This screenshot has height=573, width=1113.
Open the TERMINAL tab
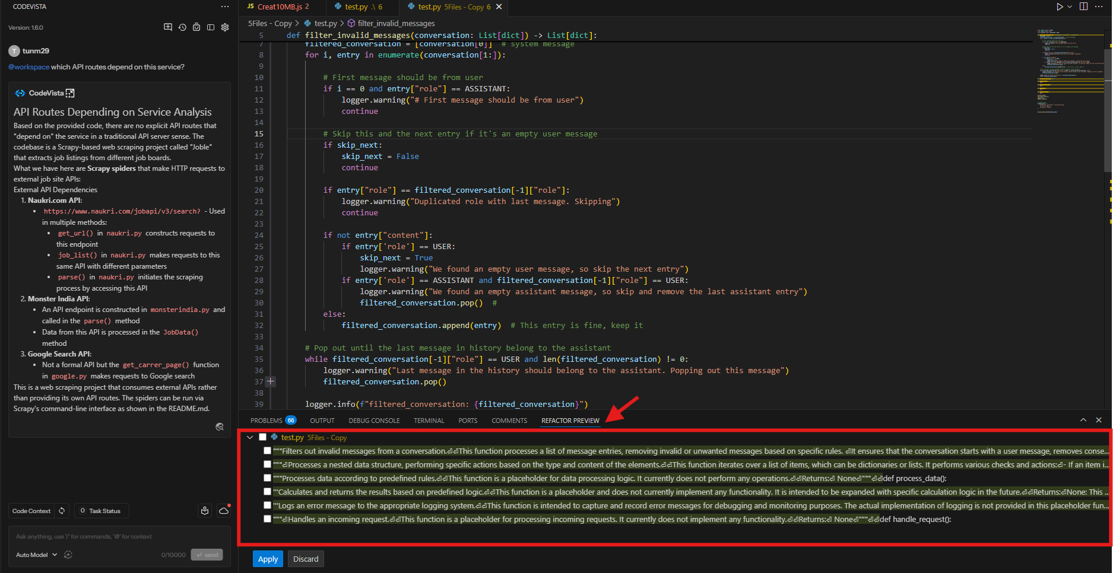click(x=429, y=421)
